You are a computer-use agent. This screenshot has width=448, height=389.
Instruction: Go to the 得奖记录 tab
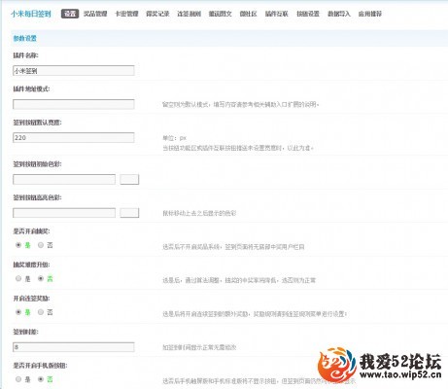(x=157, y=14)
